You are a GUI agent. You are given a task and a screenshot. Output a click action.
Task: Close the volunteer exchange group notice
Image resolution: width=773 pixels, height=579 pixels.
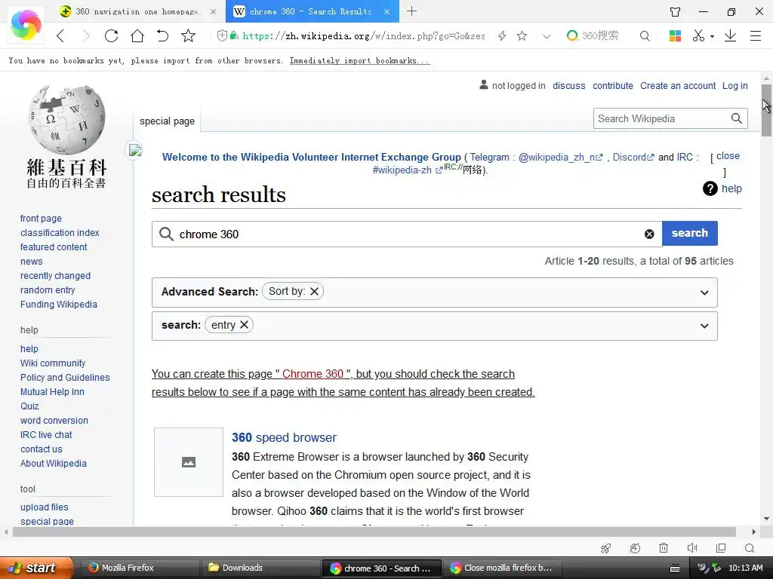click(728, 156)
